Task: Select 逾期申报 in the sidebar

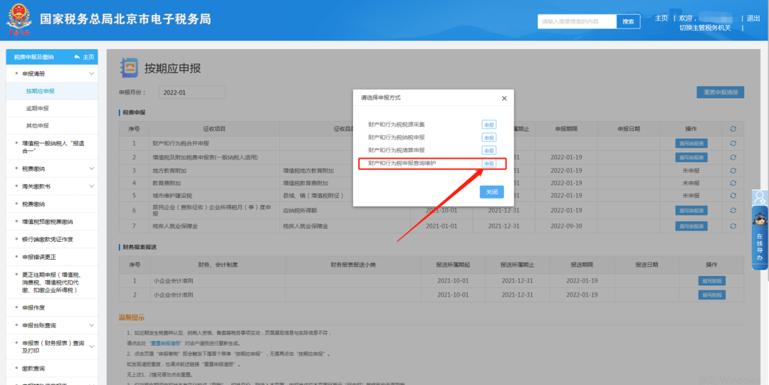Action: tap(37, 108)
